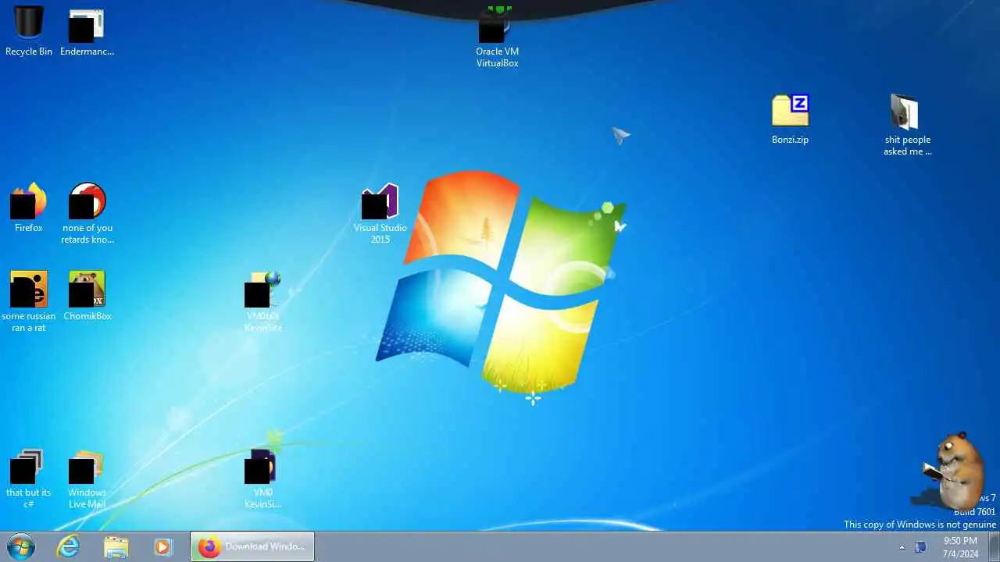Image resolution: width=1000 pixels, height=562 pixels.
Task: Launch Oracle VM VirtualBox shortcut
Action: coord(498,37)
